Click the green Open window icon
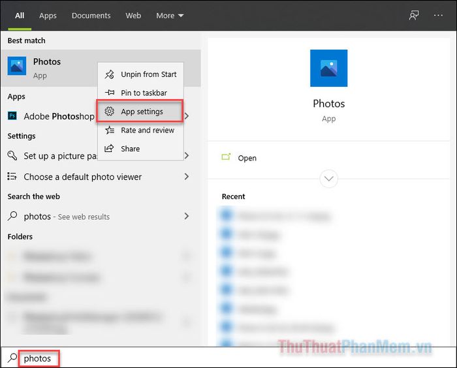This screenshot has width=457, height=368. click(x=226, y=157)
